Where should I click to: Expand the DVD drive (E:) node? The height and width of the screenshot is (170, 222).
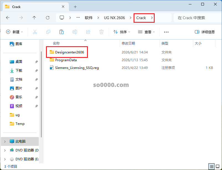[x=5, y=159]
